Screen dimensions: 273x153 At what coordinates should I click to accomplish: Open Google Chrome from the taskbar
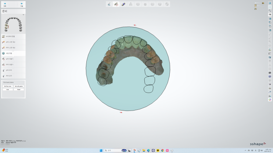[x=162, y=150]
